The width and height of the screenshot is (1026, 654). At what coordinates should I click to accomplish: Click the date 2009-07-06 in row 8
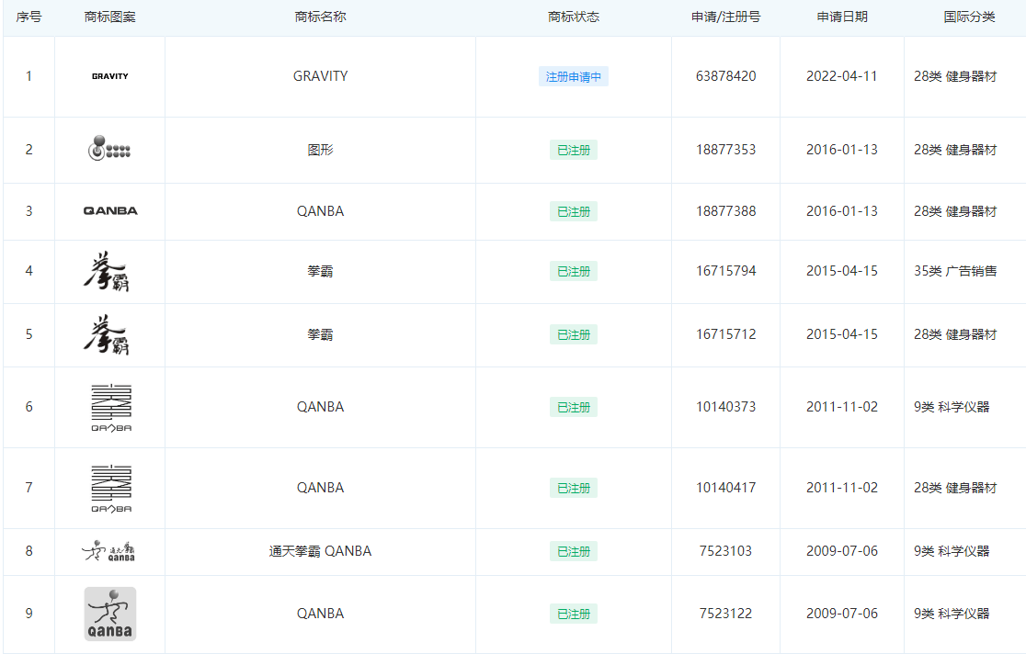tap(842, 551)
